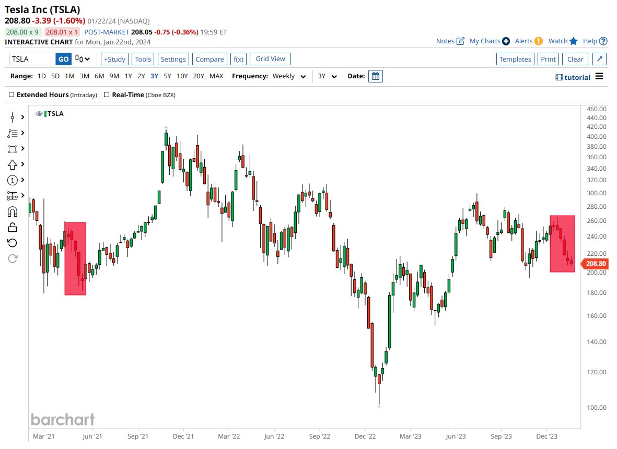Select the rectangle shape tool icon
617x449 pixels.
(13, 149)
